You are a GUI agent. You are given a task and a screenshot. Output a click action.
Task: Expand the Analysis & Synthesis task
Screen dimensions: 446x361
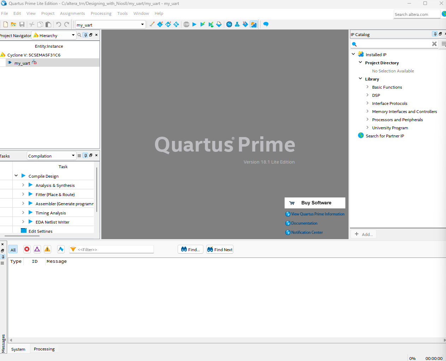23,185
